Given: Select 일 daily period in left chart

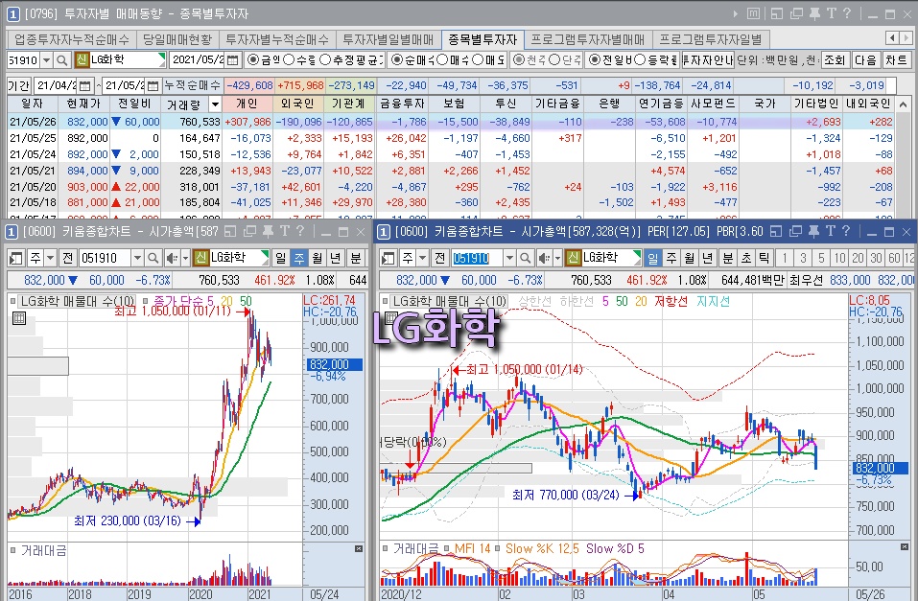Looking at the screenshot, I should (x=281, y=258).
